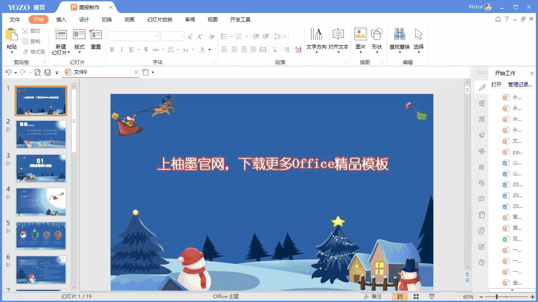
Task: Switch to Normal view in status bar
Action: pyautogui.click(x=400, y=297)
